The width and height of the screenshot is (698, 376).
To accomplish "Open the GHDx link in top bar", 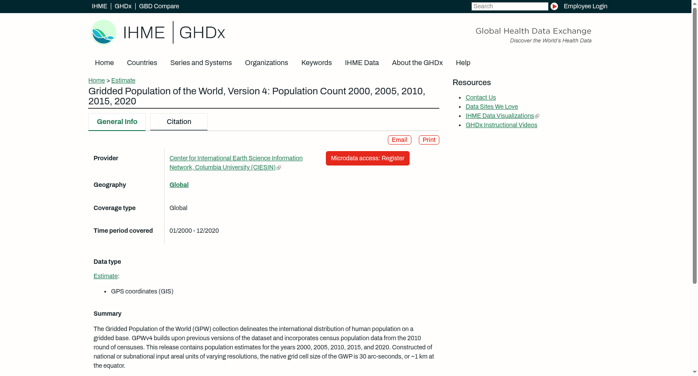I will click(x=123, y=6).
